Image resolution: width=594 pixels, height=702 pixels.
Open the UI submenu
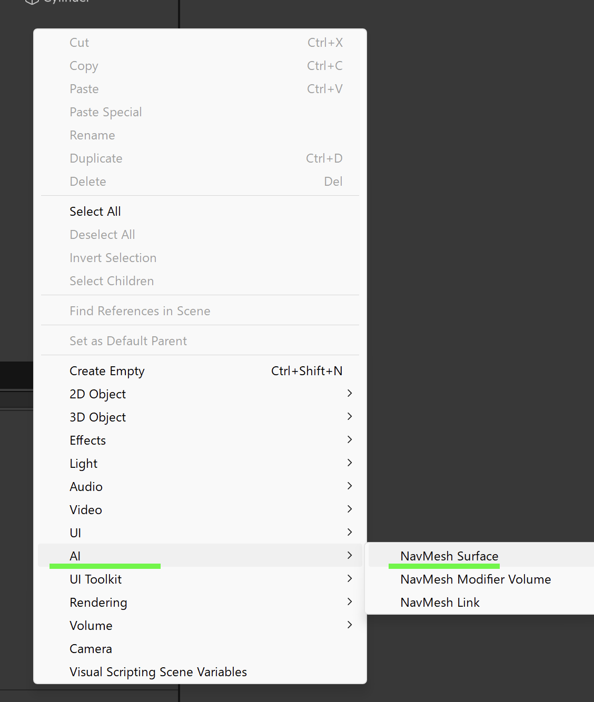tap(75, 533)
